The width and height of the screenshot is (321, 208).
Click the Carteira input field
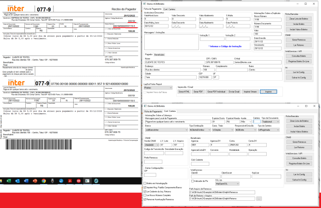(x=257, y=122)
